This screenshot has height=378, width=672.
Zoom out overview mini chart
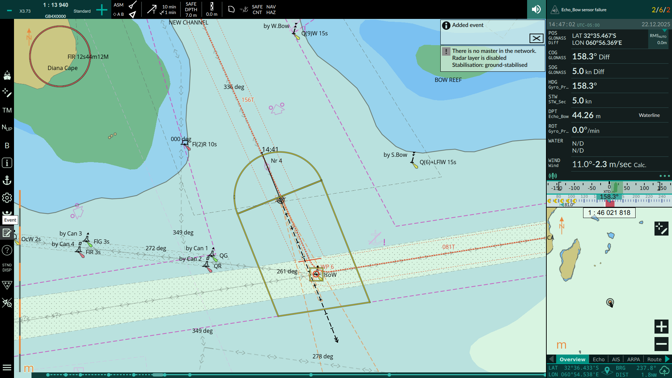[x=661, y=344]
